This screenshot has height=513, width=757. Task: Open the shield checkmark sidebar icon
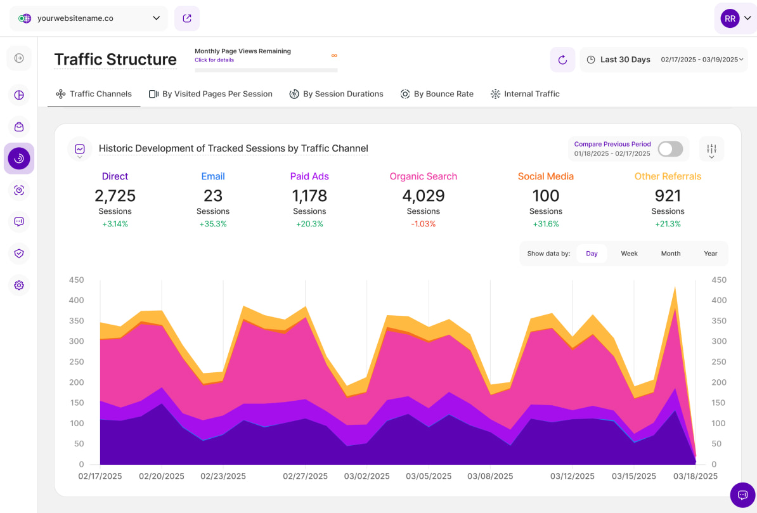(x=19, y=254)
